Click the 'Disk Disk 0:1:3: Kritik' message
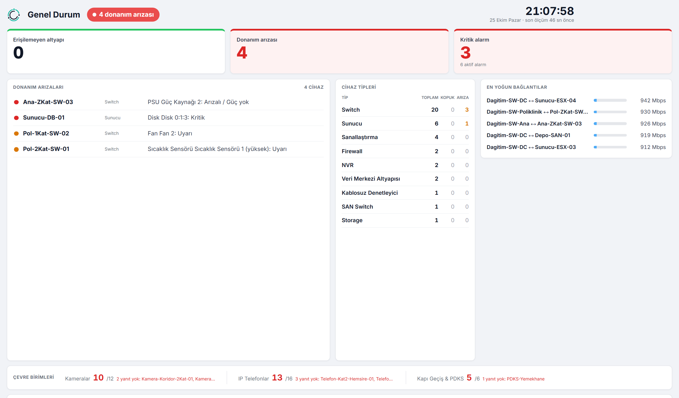 pos(176,118)
